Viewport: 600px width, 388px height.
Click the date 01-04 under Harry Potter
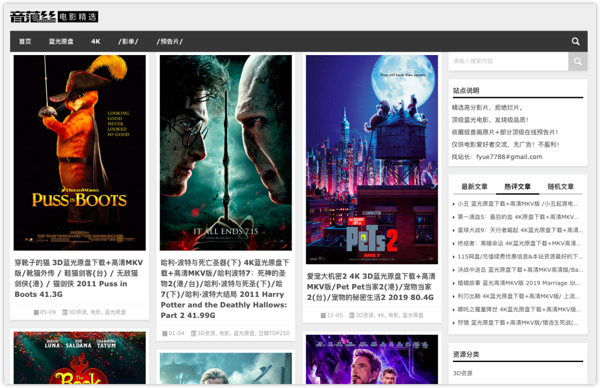[x=177, y=333]
